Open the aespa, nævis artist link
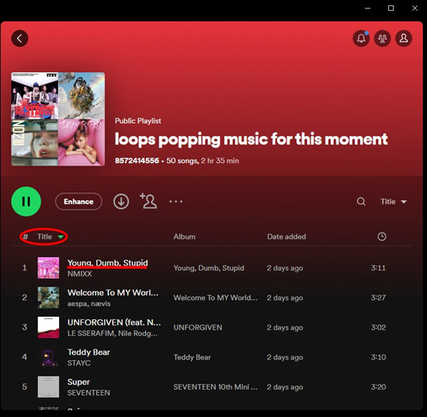Viewport: 427px width, 417px height. point(89,304)
